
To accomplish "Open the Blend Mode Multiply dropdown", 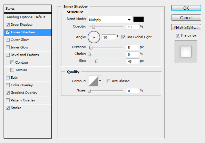I will [110, 20].
